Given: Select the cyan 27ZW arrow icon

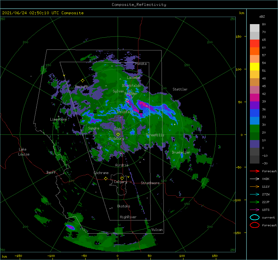Looking at the screenshot, I should (255, 194).
